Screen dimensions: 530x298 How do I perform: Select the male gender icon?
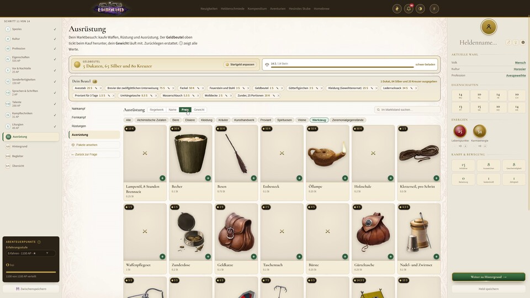pos(508,42)
